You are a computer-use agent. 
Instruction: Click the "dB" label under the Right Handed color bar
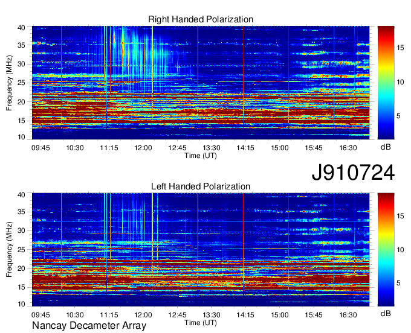(x=386, y=147)
